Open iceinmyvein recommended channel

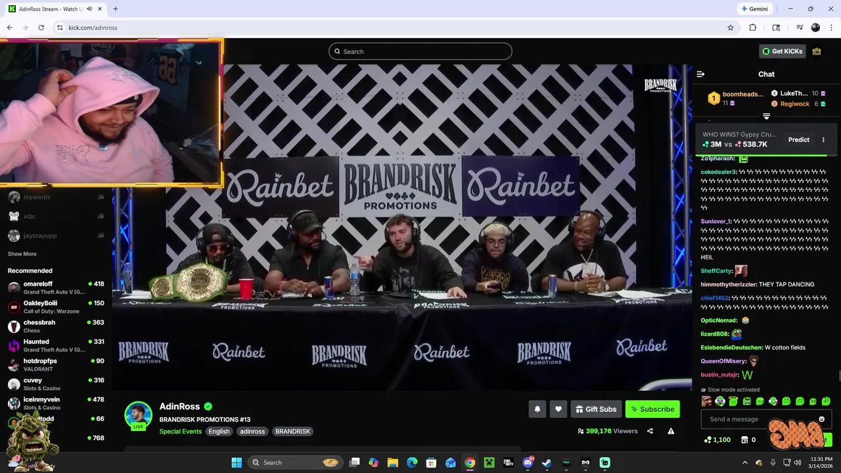(56, 403)
